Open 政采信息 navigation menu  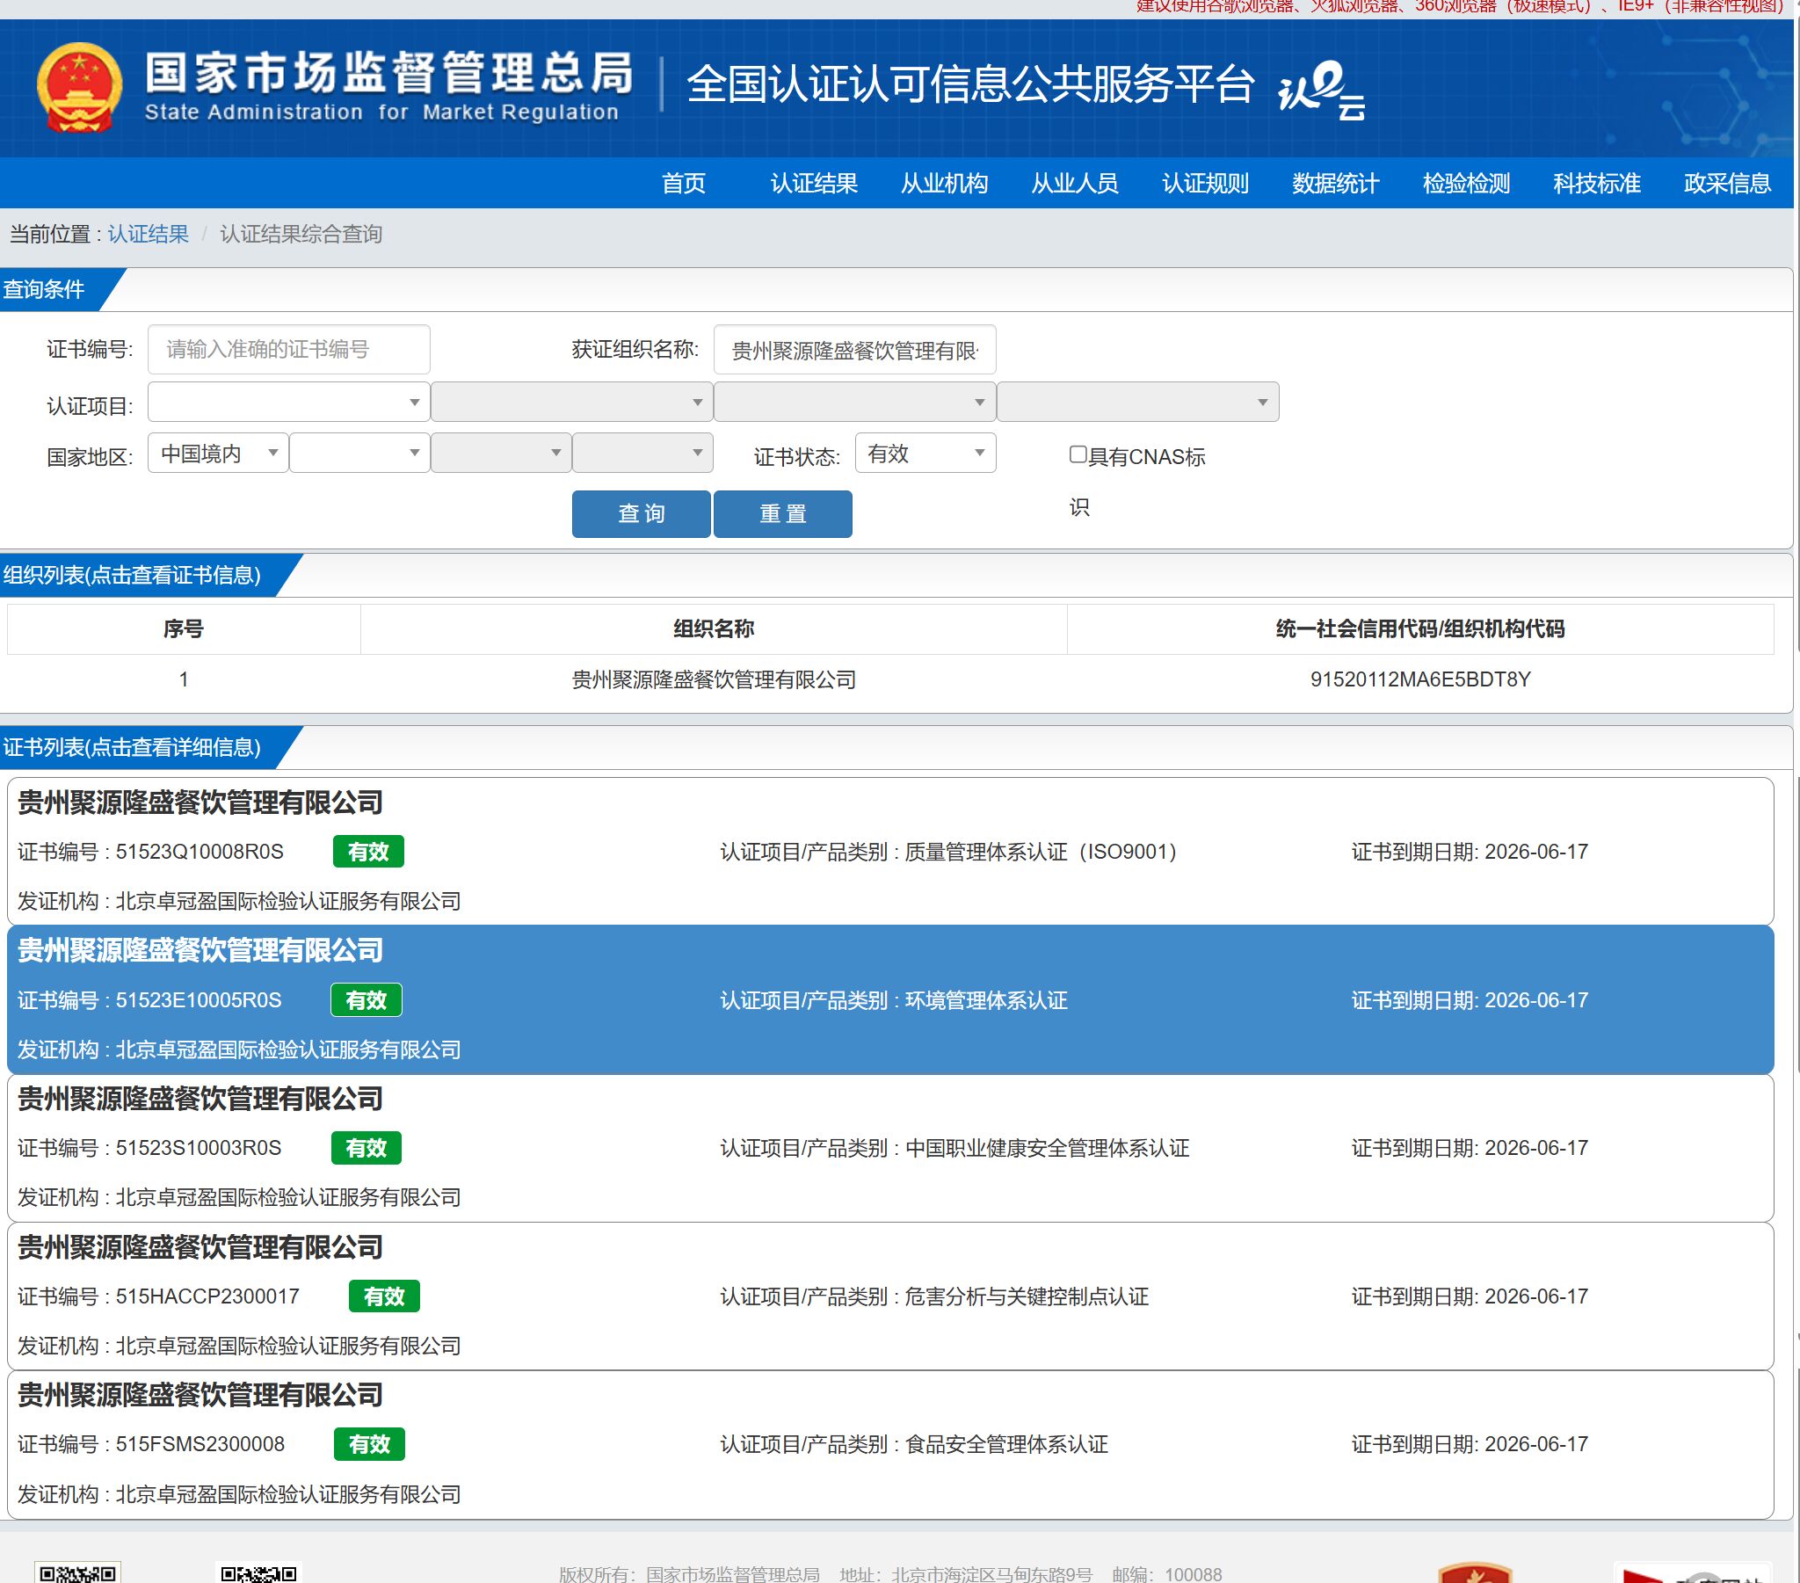(x=1727, y=183)
